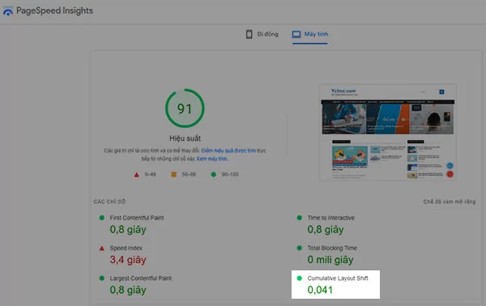Open the Xem máy tính link
Screen dimensions: 486x306
211,159
